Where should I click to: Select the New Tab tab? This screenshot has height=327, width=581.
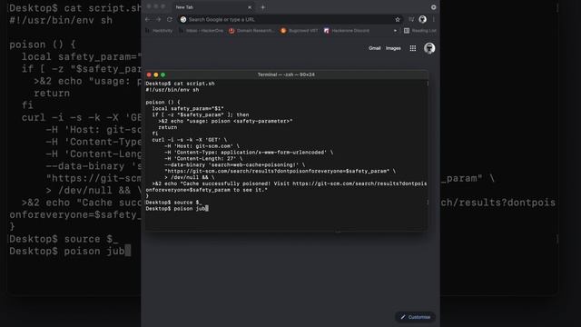click(213, 7)
